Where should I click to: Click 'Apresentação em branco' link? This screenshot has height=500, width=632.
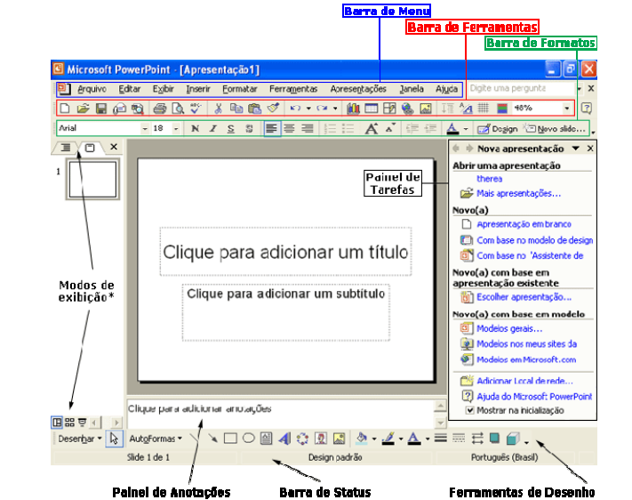point(523,224)
